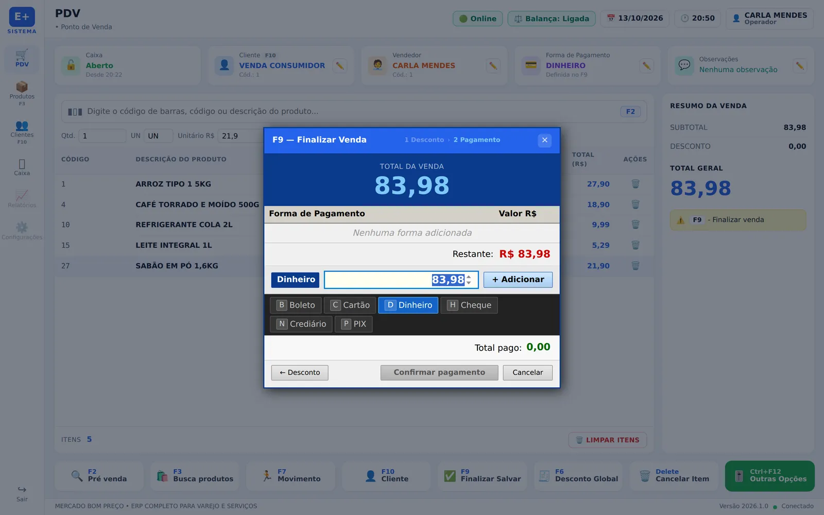The width and height of the screenshot is (824, 515).
Task: Select Boleto payment method
Action: pos(296,305)
